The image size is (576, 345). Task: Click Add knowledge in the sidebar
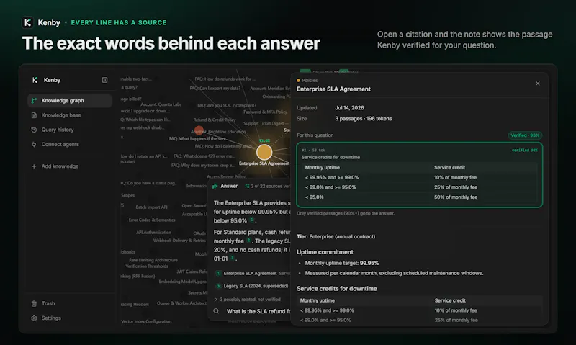pyautogui.click(x=70, y=166)
